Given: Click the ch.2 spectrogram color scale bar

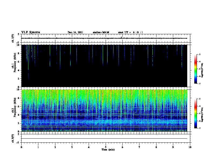Looking at the screenshot, I should pyautogui.click(x=196, y=114).
